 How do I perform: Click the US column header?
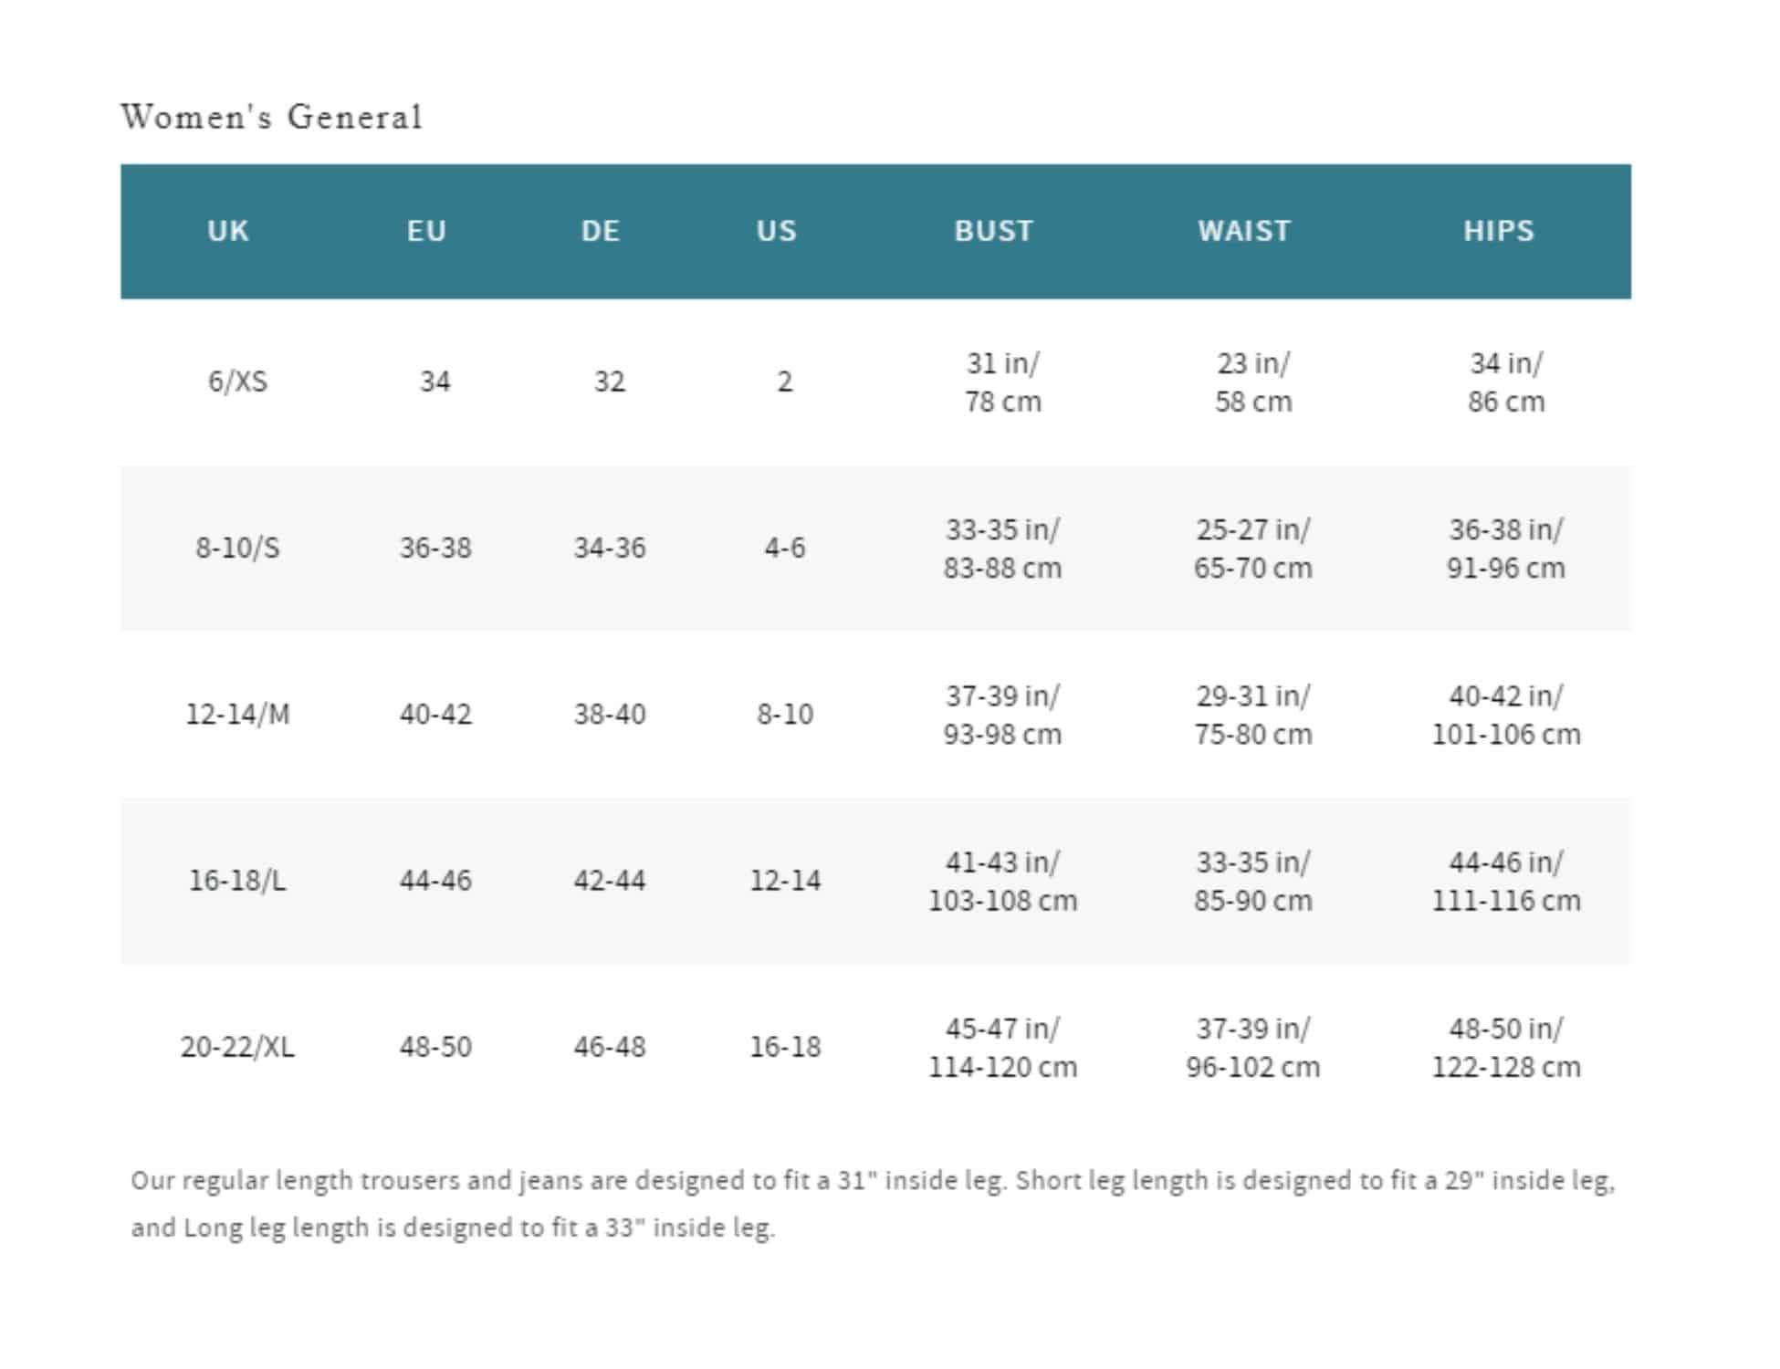click(x=776, y=231)
